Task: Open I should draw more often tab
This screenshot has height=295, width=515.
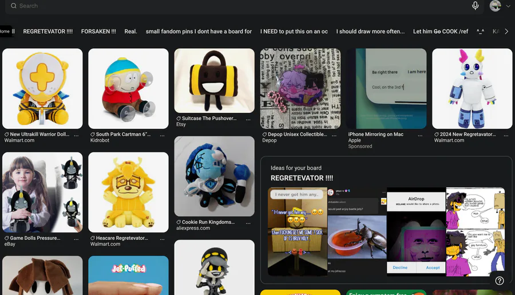Action: [x=370, y=32]
